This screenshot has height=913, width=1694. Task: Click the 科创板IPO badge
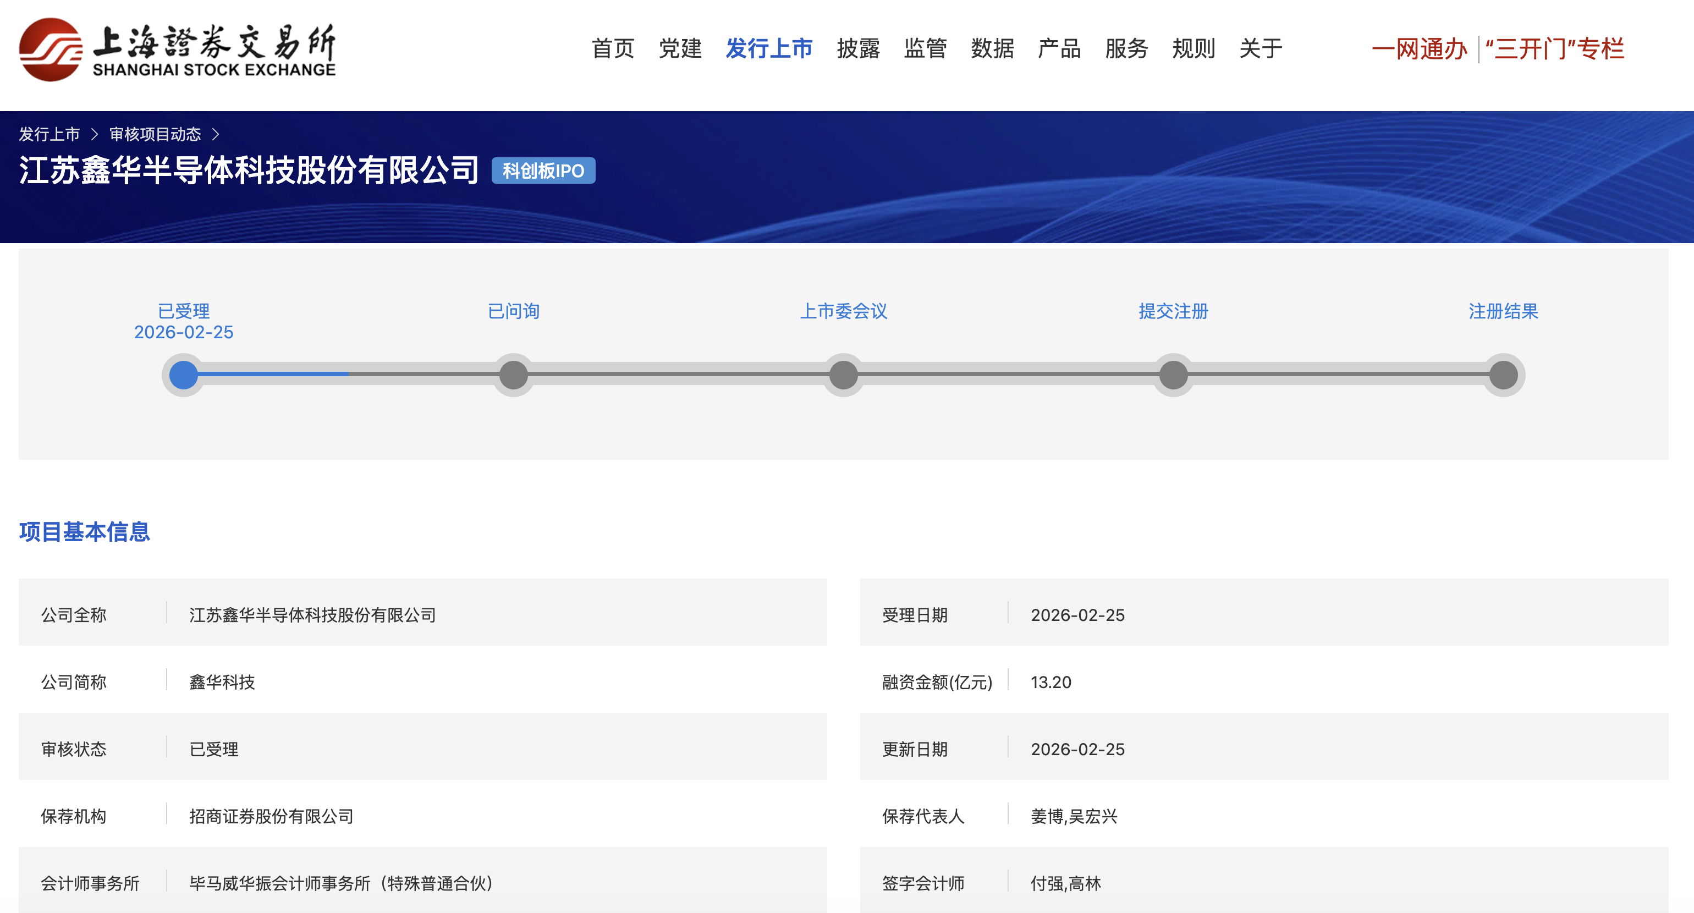click(x=543, y=171)
